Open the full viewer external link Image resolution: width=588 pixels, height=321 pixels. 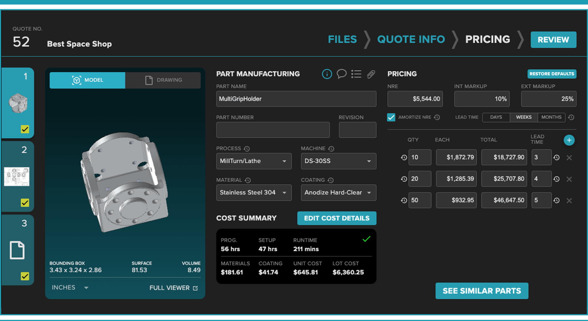click(x=174, y=288)
